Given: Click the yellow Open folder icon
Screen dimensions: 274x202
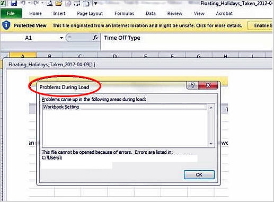Looking at the screenshot, I should (x=59, y=3).
